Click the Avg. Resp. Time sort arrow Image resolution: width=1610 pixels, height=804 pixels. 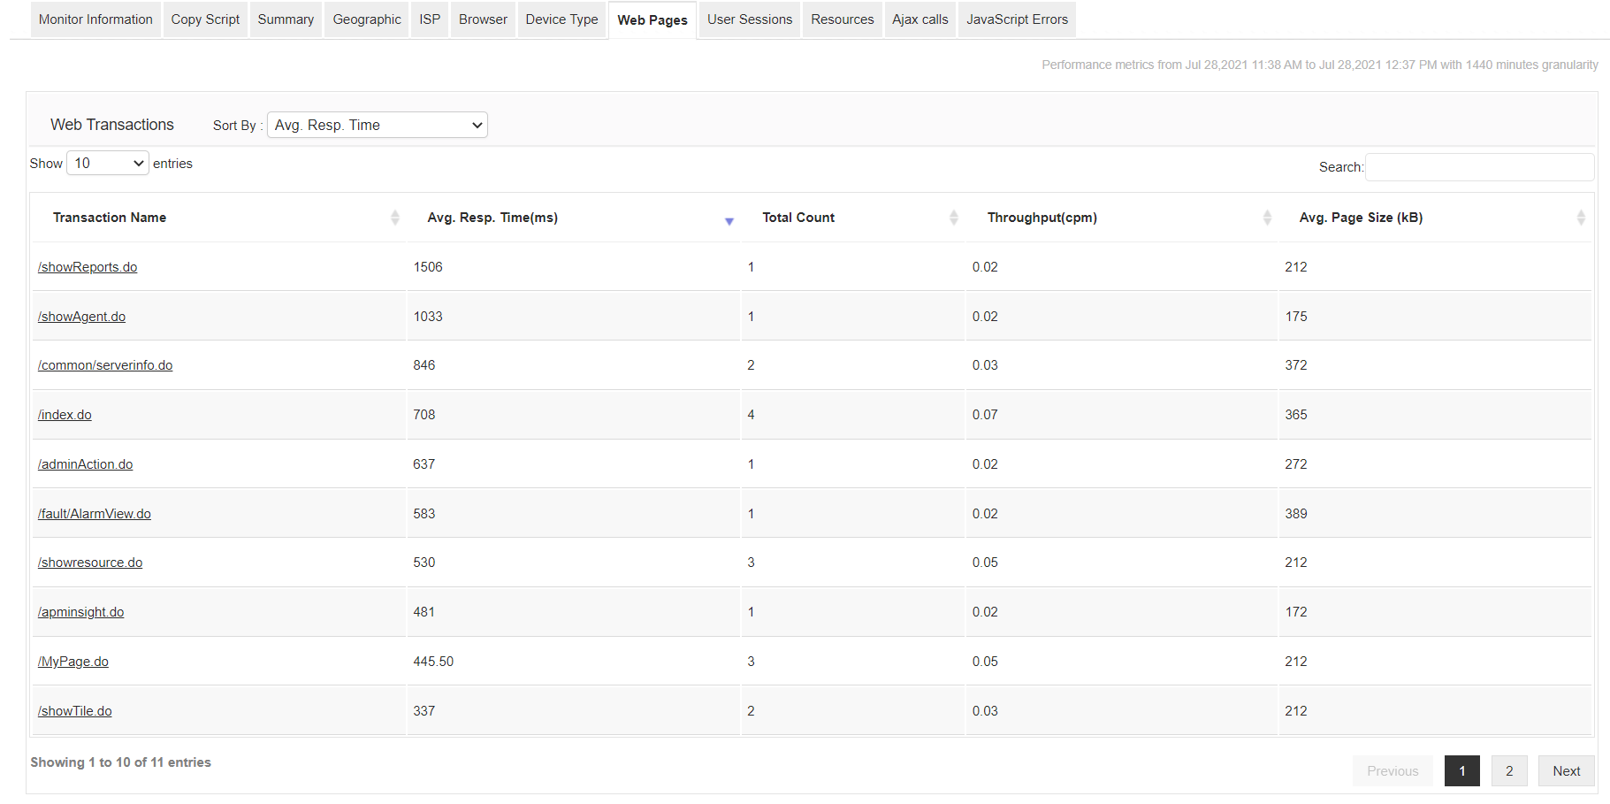[729, 220]
